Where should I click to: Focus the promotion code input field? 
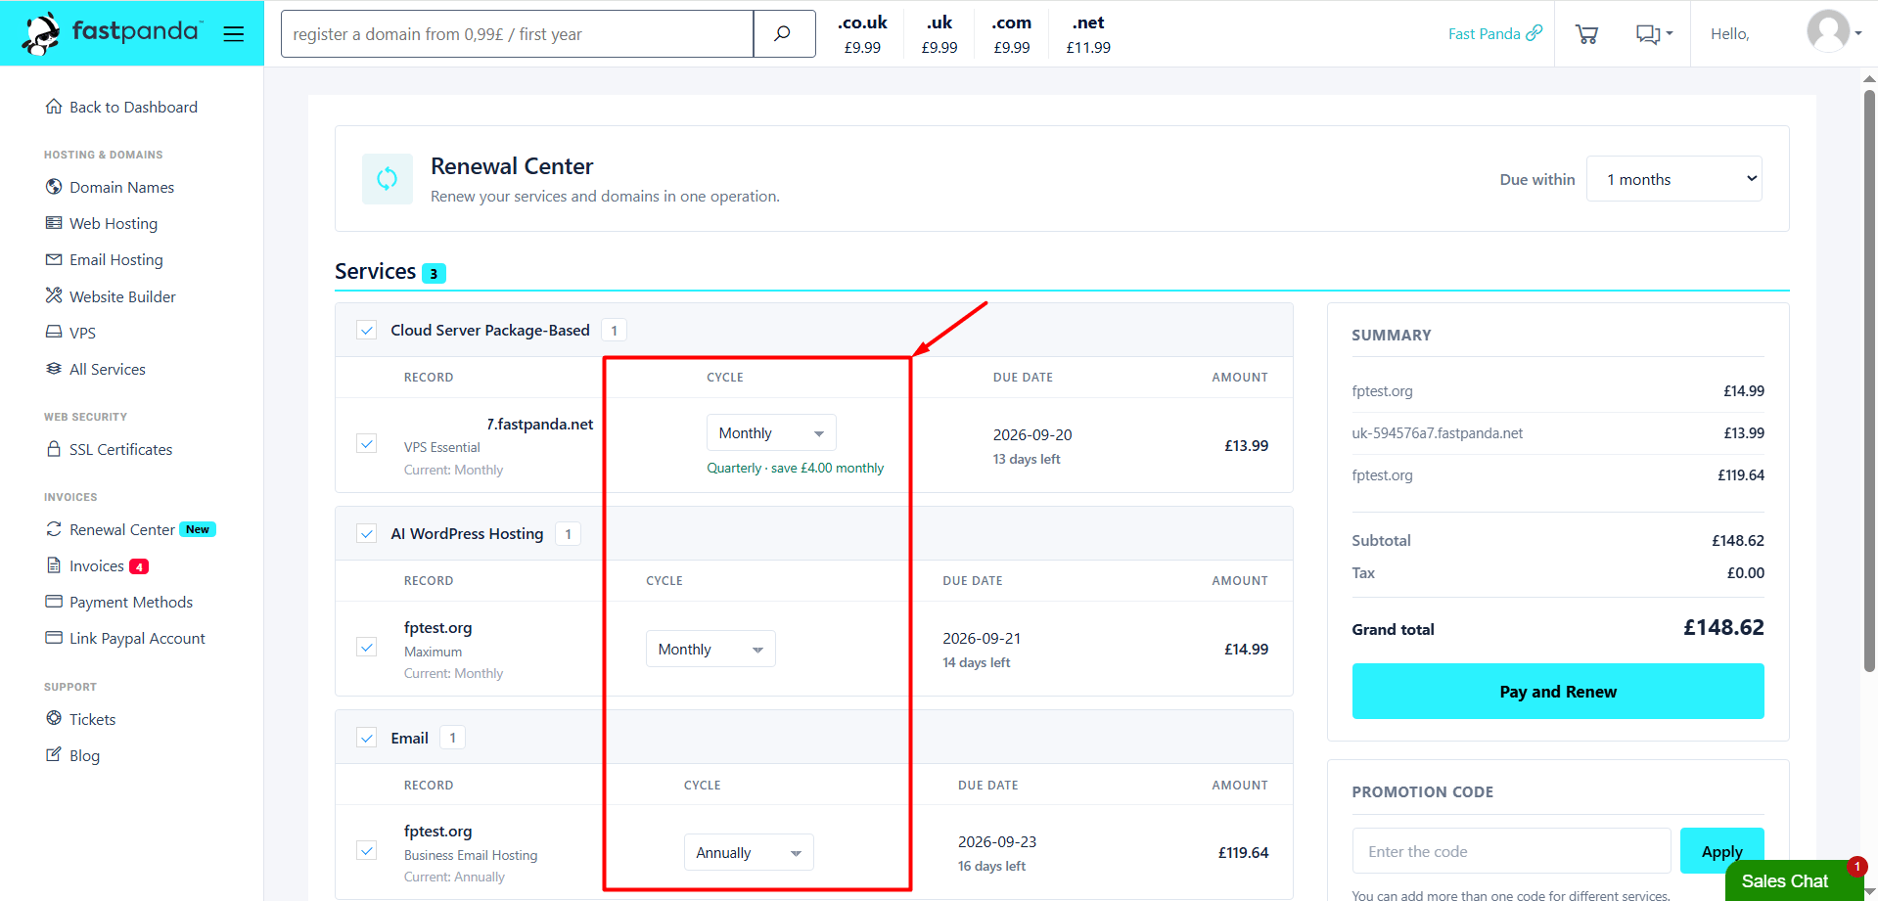coord(1511,851)
